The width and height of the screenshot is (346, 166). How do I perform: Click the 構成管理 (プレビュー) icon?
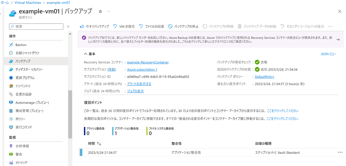click(x=11, y=111)
